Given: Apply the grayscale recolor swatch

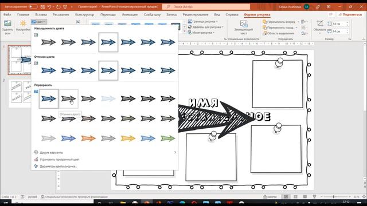Looking at the screenshot, I should pos(68,99).
